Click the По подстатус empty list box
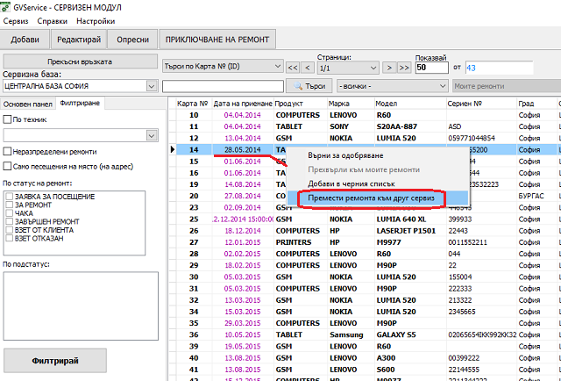Screen dimensions: 561x381 (x=81, y=306)
